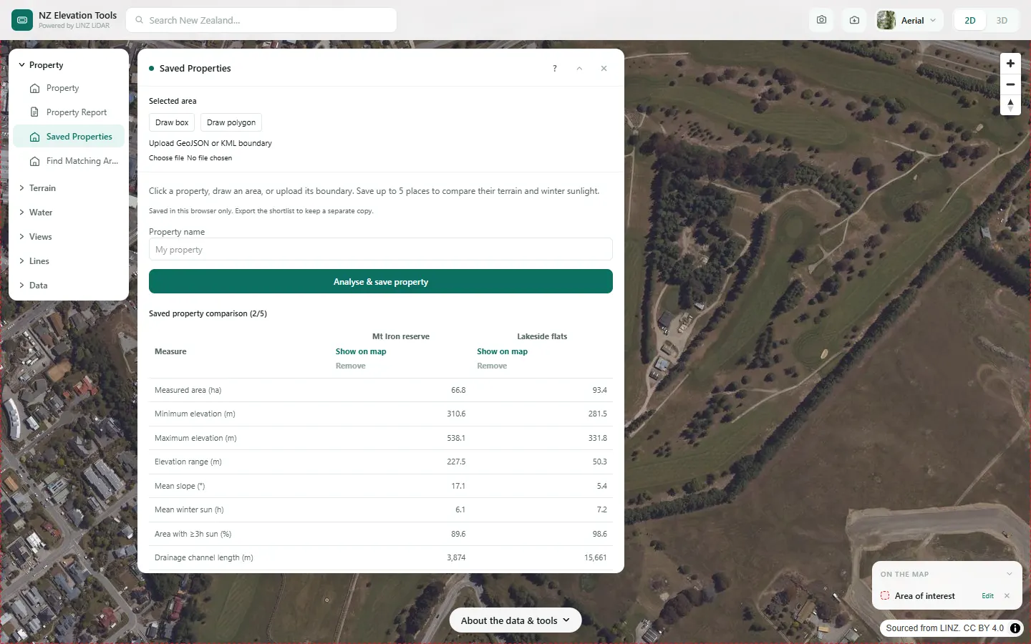Click the search magnifier icon
This screenshot has height=644, width=1031.
click(140, 20)
